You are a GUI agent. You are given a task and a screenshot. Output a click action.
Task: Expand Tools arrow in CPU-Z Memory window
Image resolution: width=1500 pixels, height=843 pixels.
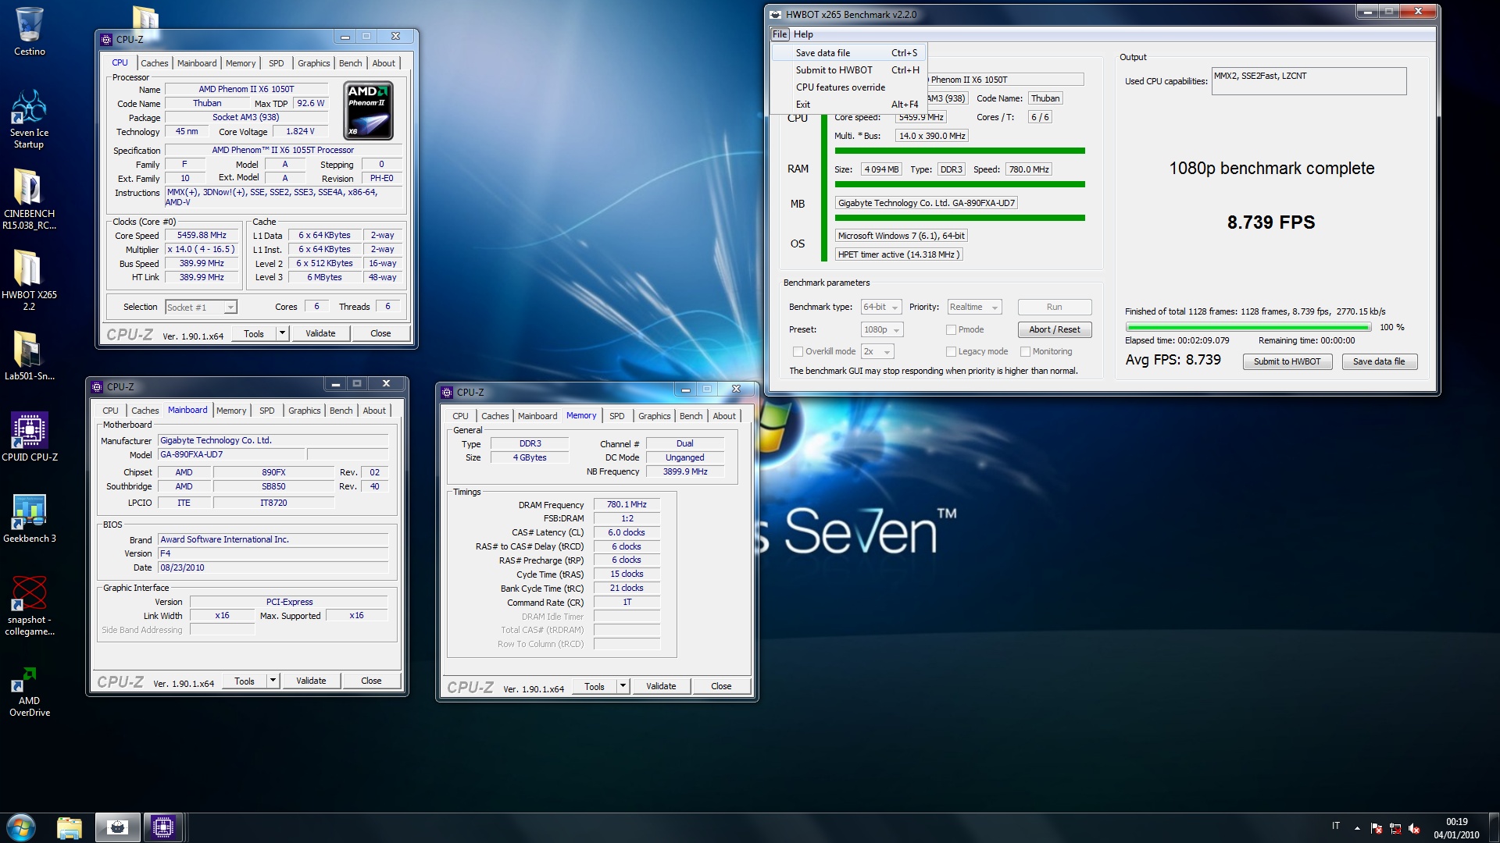click(x=623, y=686)
